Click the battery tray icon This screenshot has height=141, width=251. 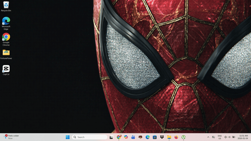(x=234, y=137)
